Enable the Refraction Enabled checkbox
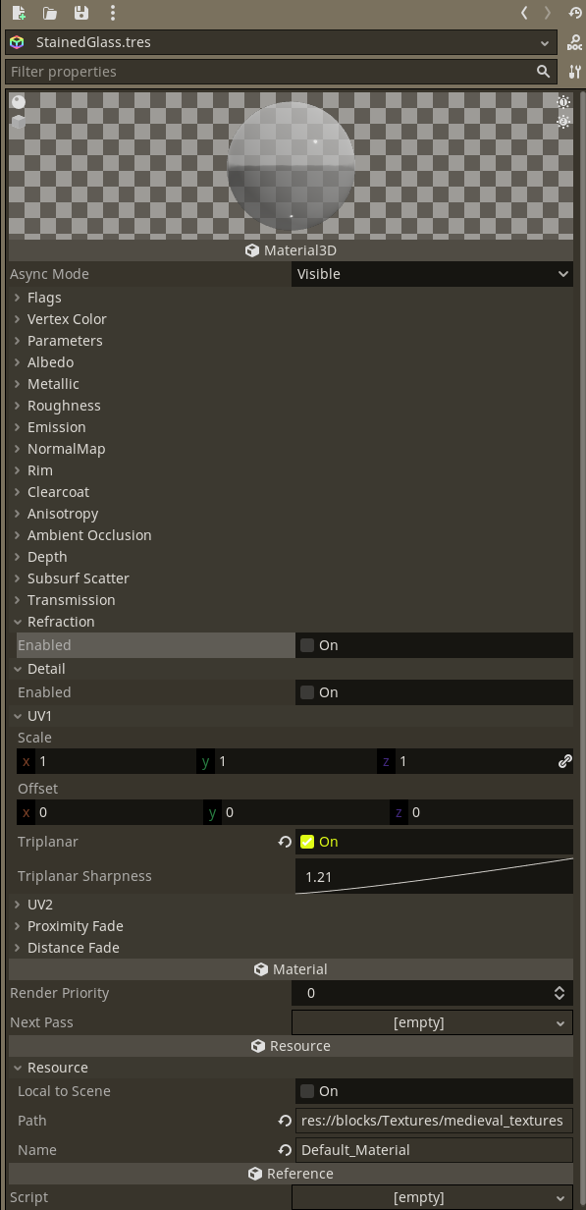The image size is (586, 1210). pos(307,645)
